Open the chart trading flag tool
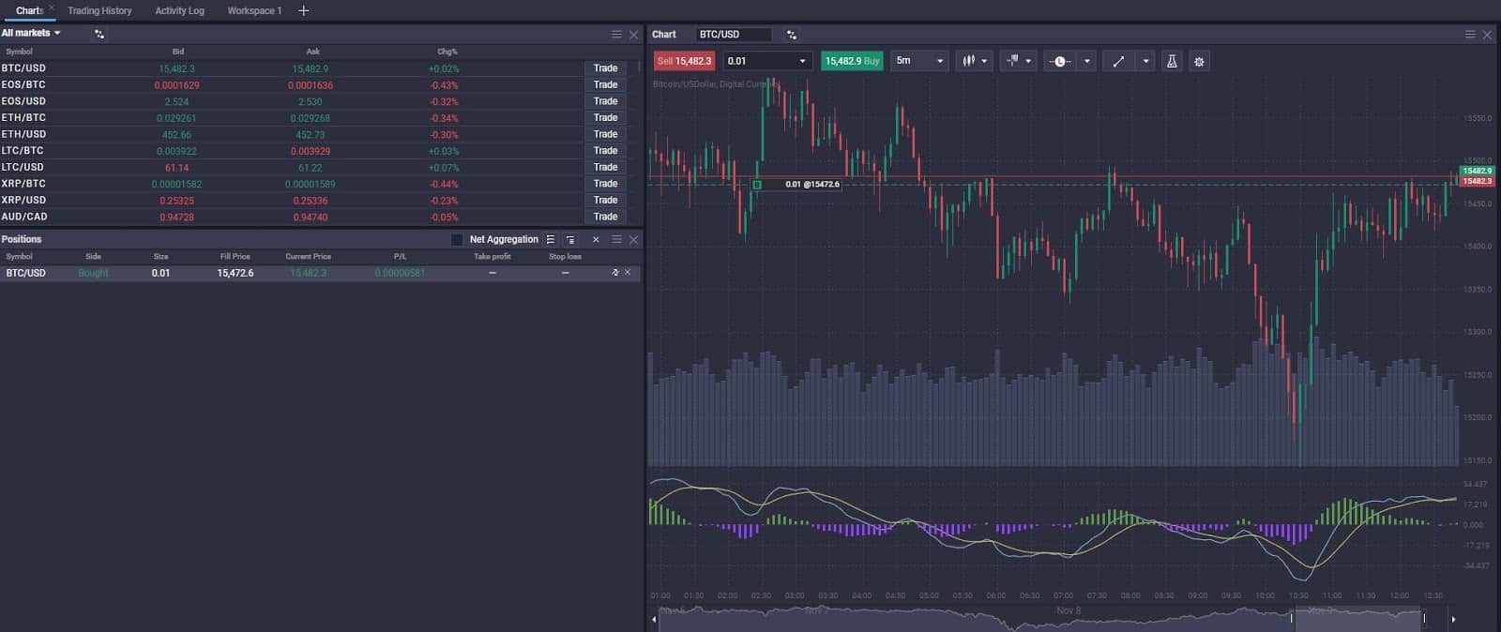1501x632 pixels. (1012, 61)
